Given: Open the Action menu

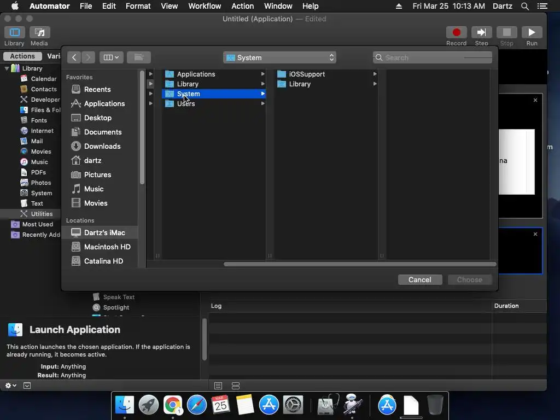Looking at the screenshot, I should pos(242,6).
